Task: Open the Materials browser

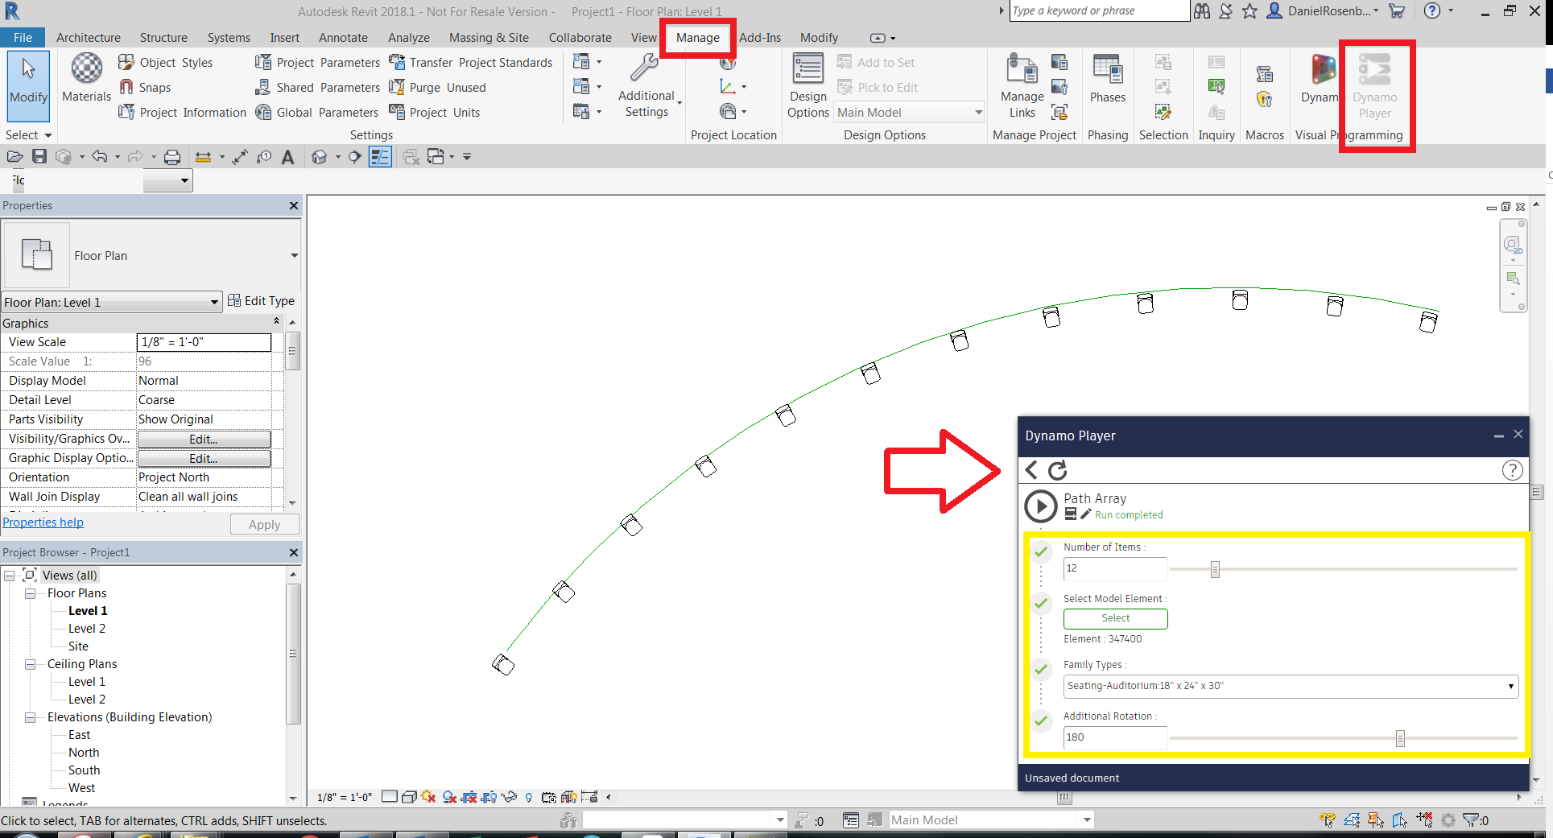Action: coord(86,79)
